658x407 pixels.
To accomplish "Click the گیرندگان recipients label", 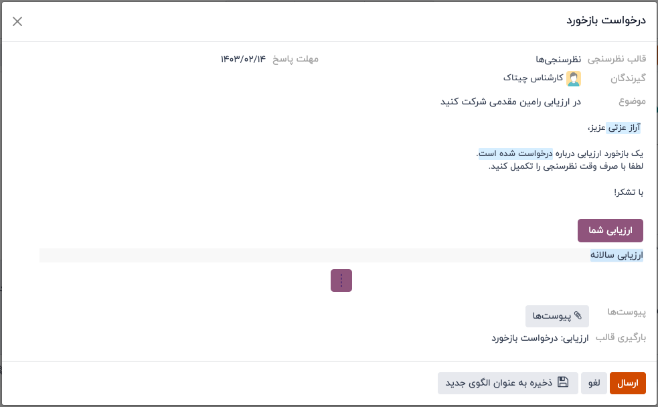I will (628, 79).
